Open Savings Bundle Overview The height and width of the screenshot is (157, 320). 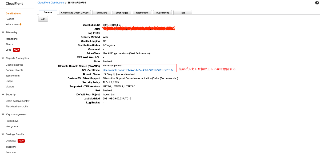11,141
